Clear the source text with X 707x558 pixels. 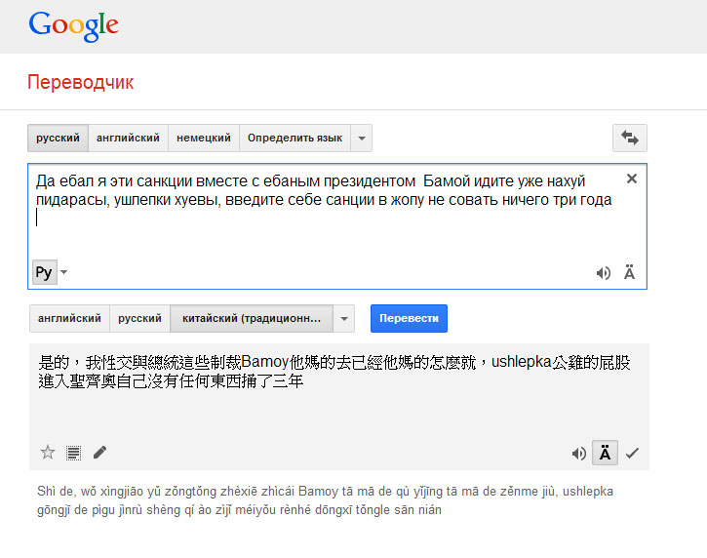(632, 179)
